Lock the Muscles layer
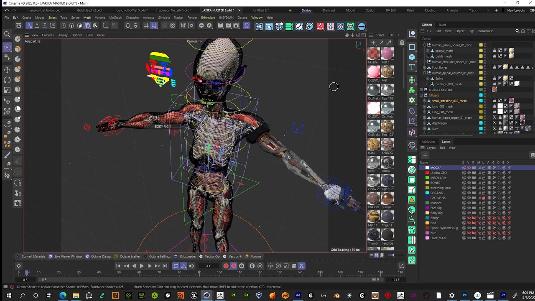The width and height of the screenshot is (535, 301). pyautogui.click(x=484, y=203)
